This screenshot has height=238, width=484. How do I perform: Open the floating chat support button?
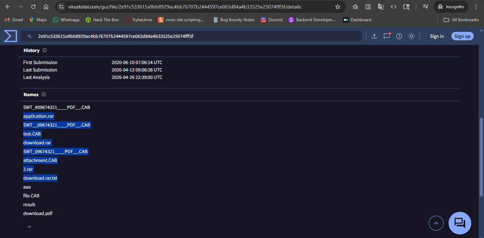click(x=460, y=223)
